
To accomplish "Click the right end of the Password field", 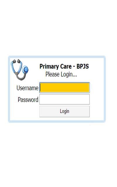I will click(x=88, y=99).
